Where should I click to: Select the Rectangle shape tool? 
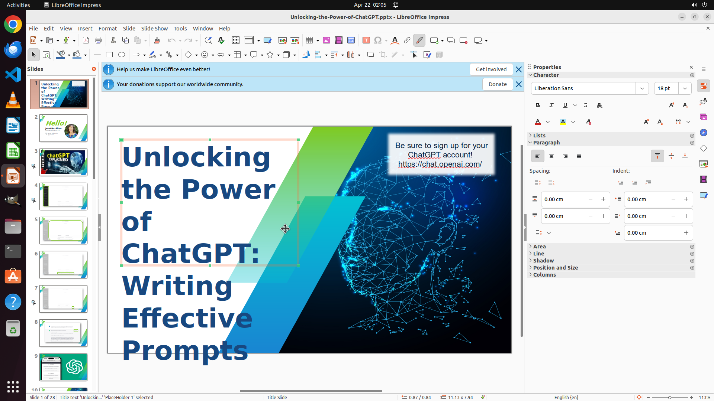click(109, 55)
